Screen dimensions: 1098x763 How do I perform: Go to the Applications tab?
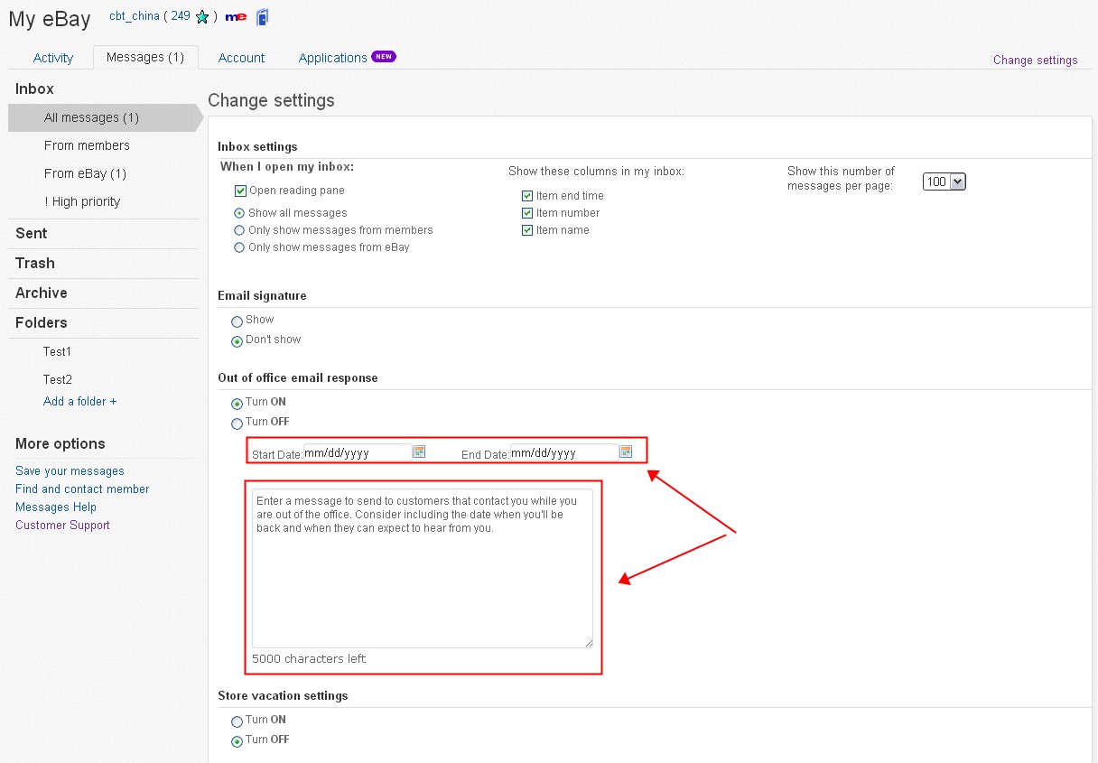(333, 58)
